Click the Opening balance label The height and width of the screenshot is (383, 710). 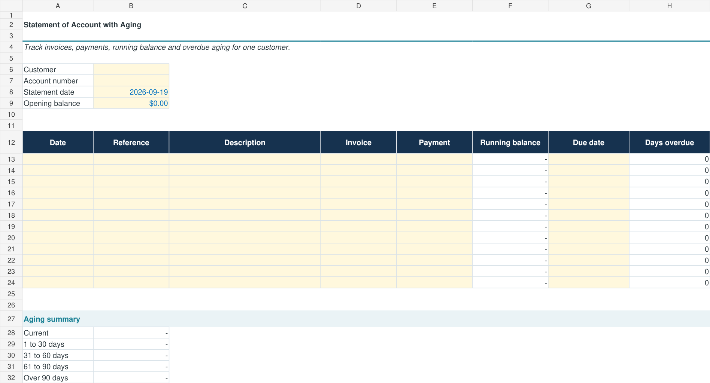pos(52,103)
